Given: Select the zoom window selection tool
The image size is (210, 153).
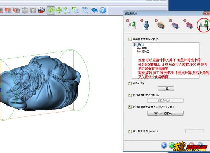Looking at the screenshot, I should pos(75,10).
